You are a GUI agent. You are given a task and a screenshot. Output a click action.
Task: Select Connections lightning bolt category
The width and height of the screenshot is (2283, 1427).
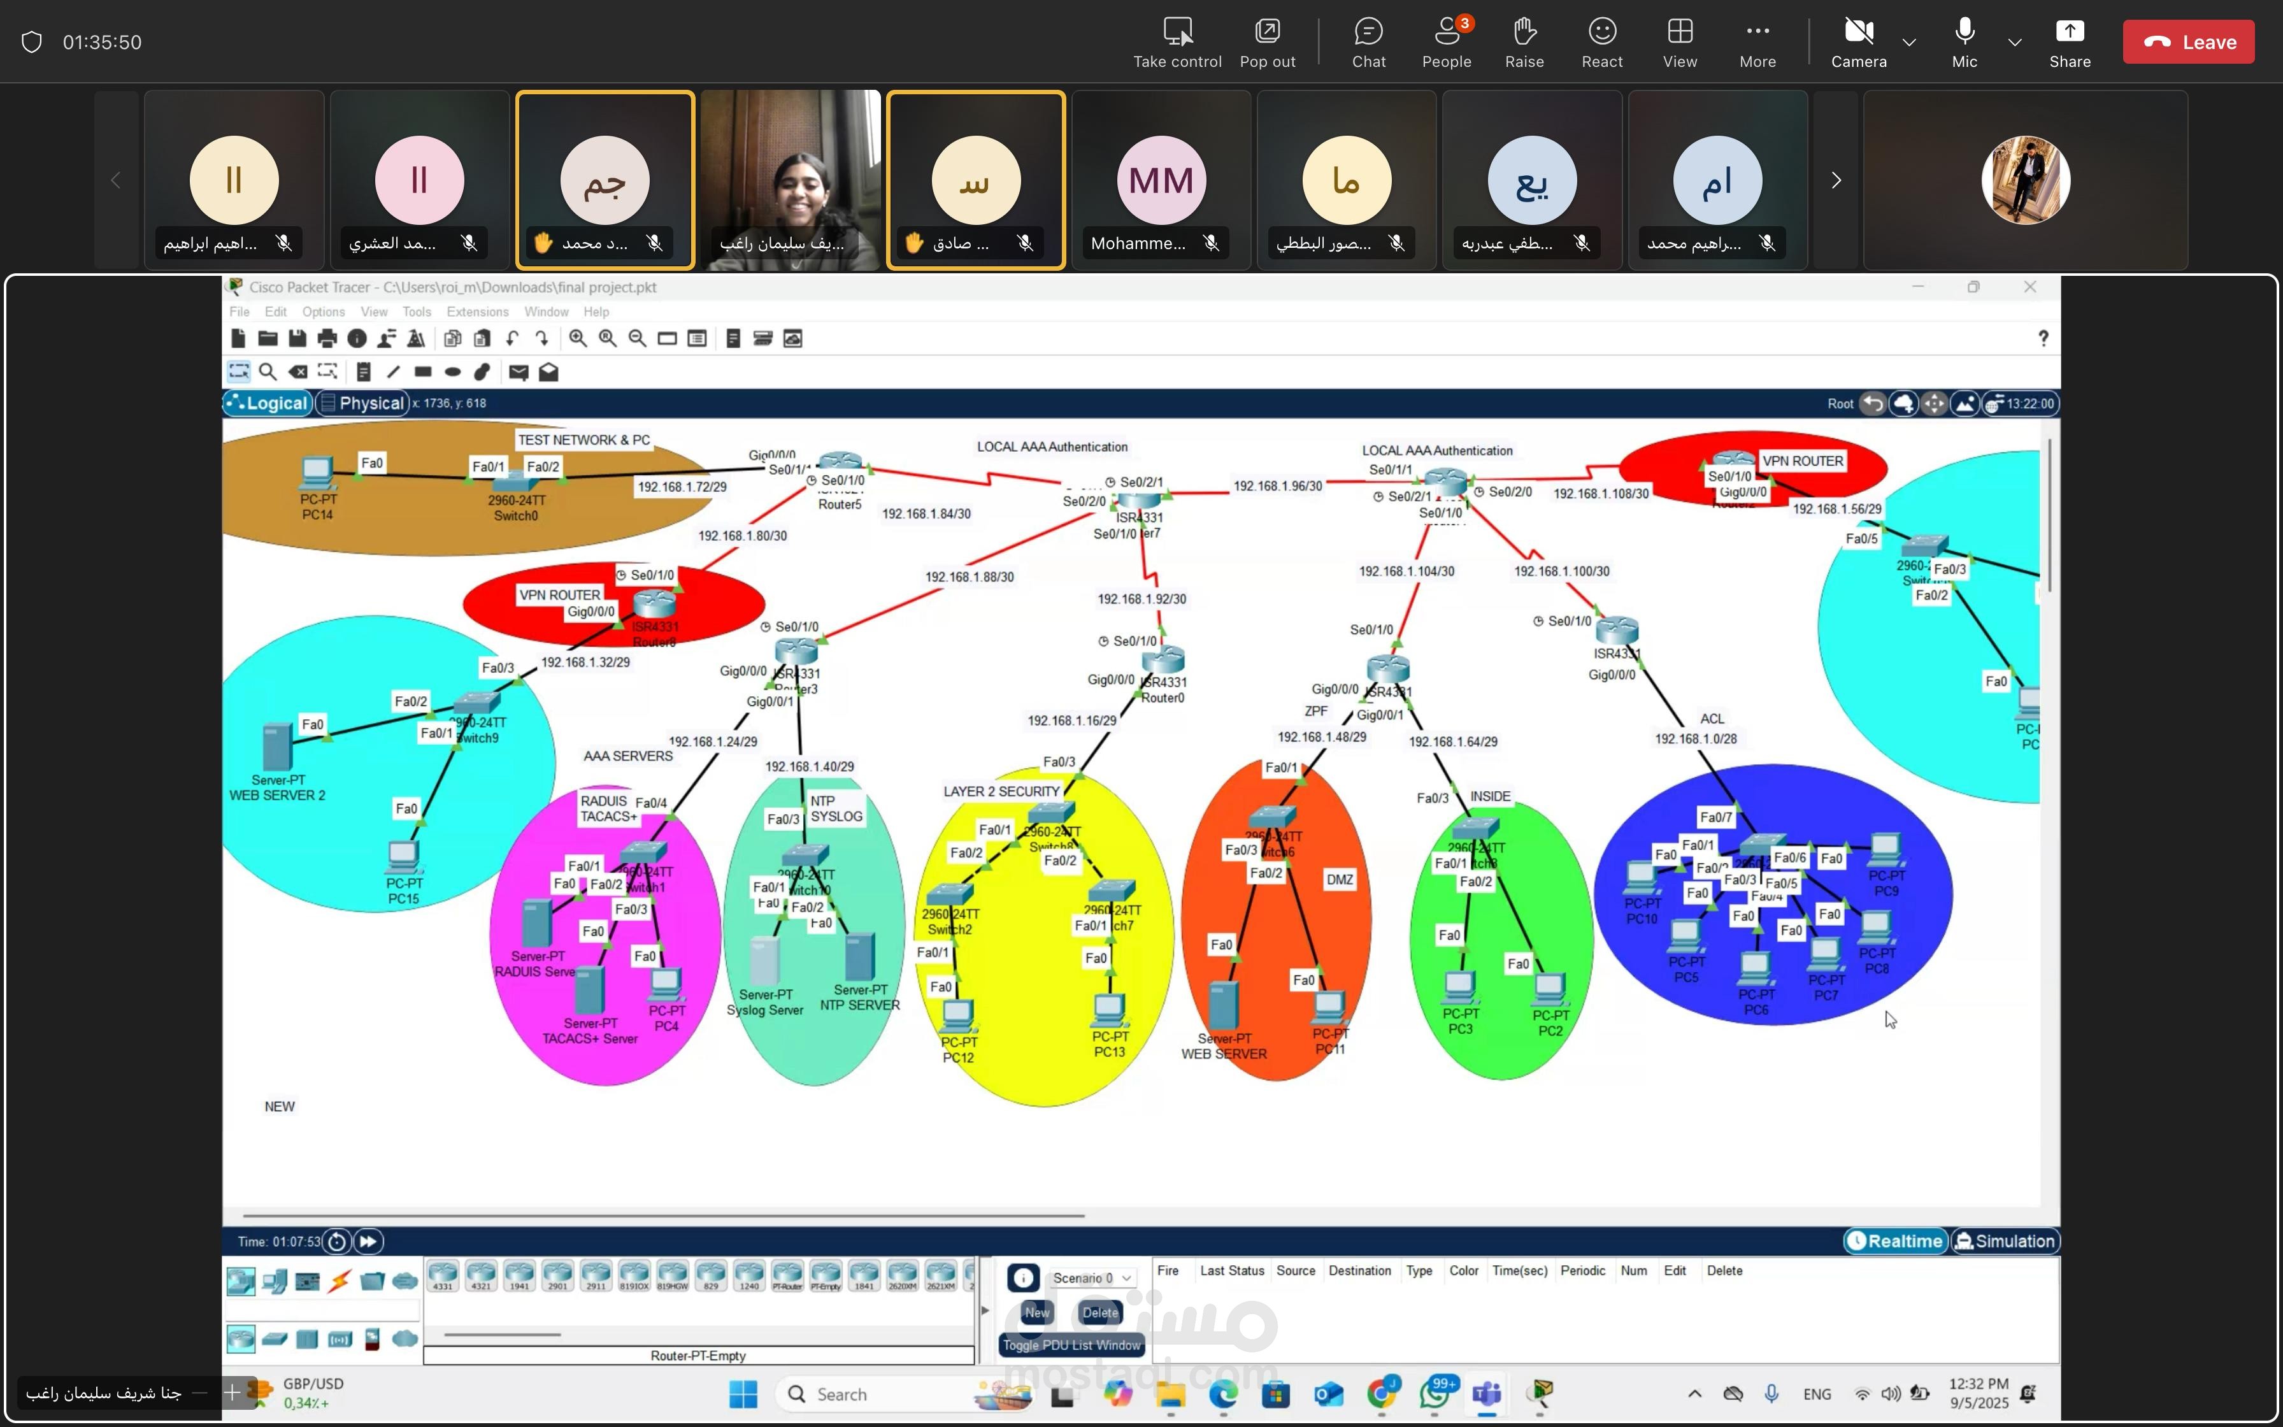340,1282
